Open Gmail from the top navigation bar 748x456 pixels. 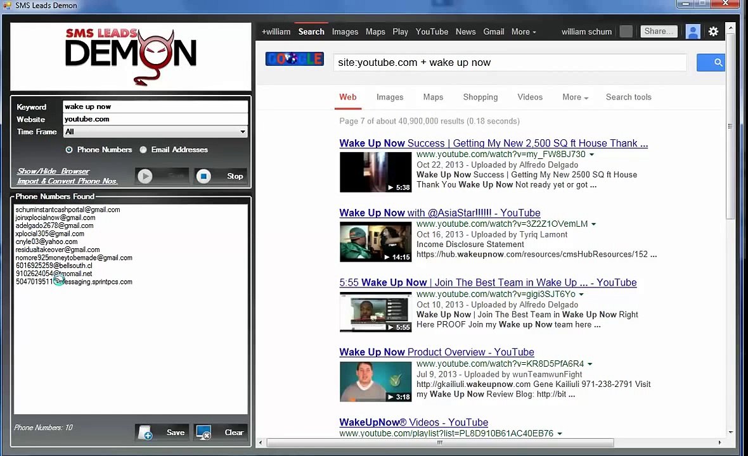pyautogui.click(x=493, y=32)
